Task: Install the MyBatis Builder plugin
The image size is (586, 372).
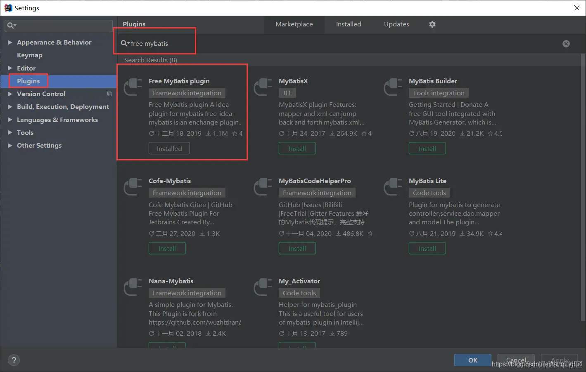Action: [x=427, y=148]
